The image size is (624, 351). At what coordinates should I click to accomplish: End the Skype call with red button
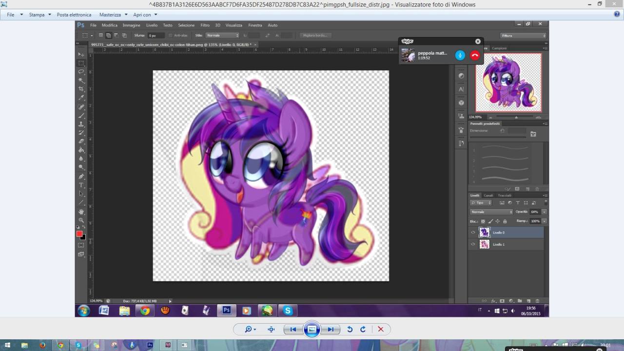[x=475, y=55]
